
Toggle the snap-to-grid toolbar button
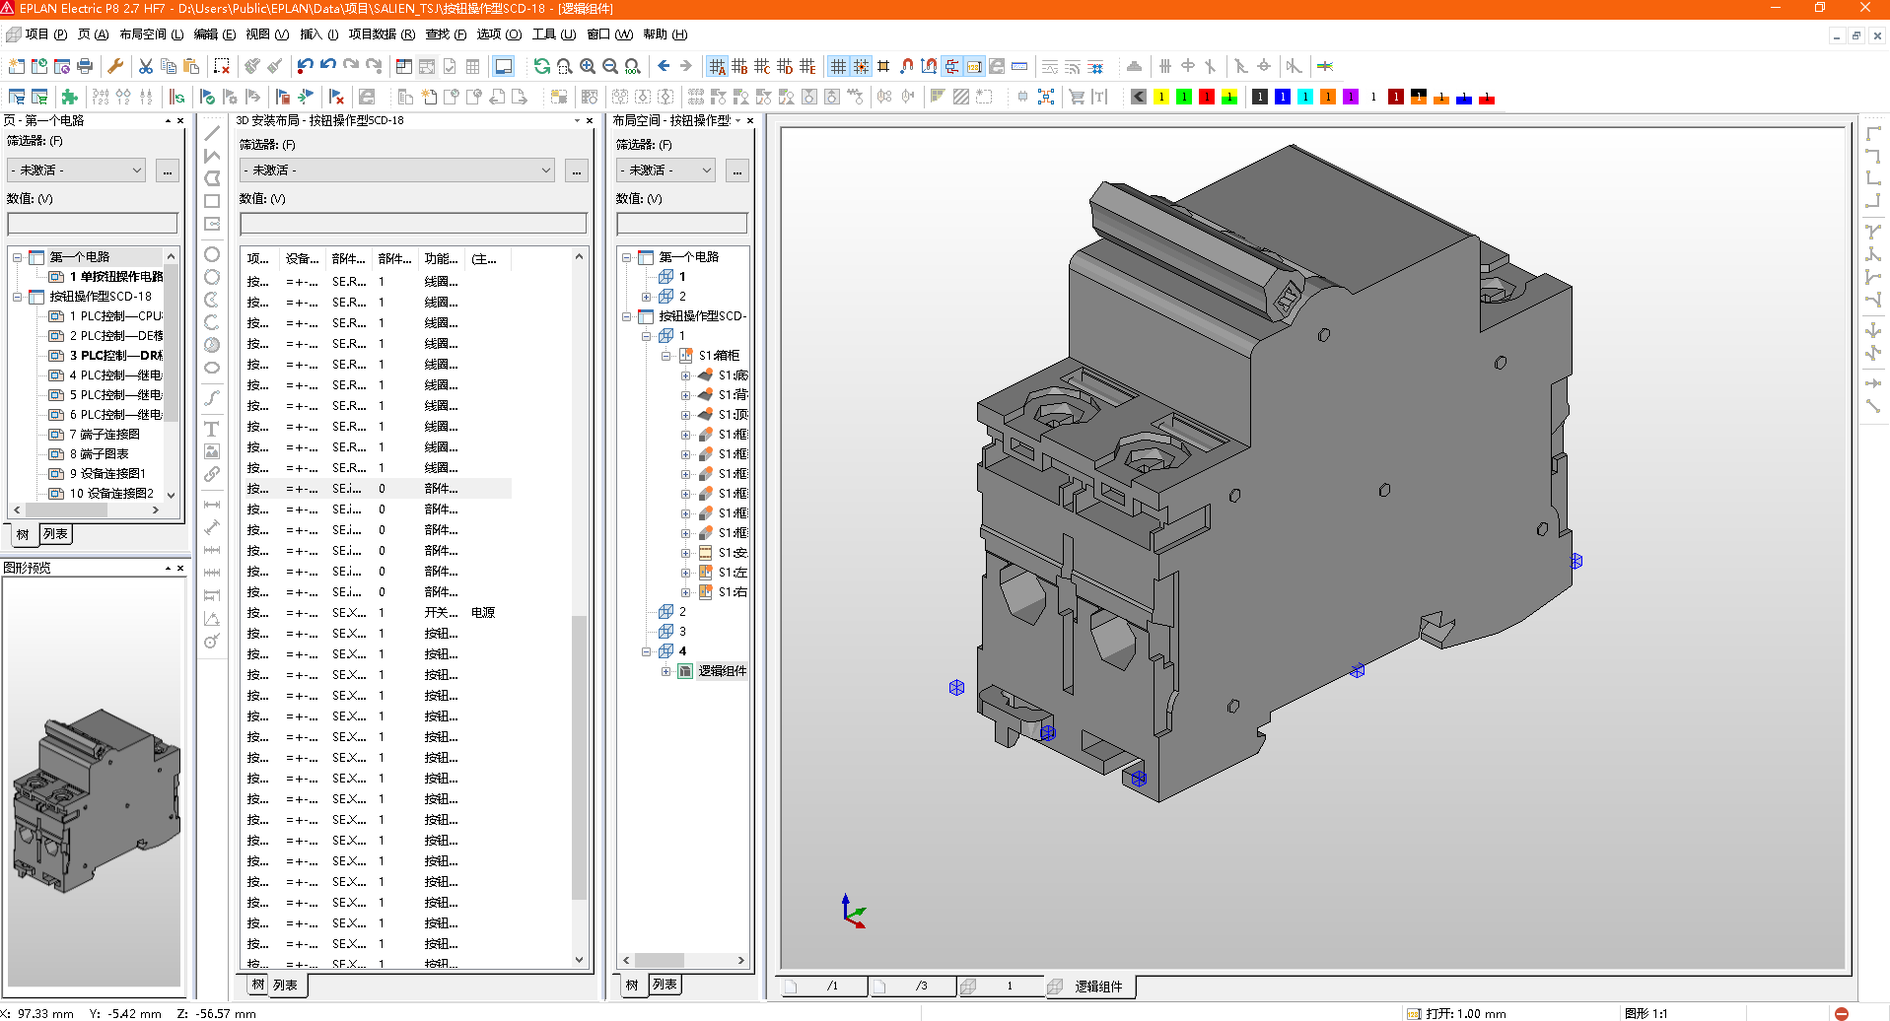[x=861, y=66]
